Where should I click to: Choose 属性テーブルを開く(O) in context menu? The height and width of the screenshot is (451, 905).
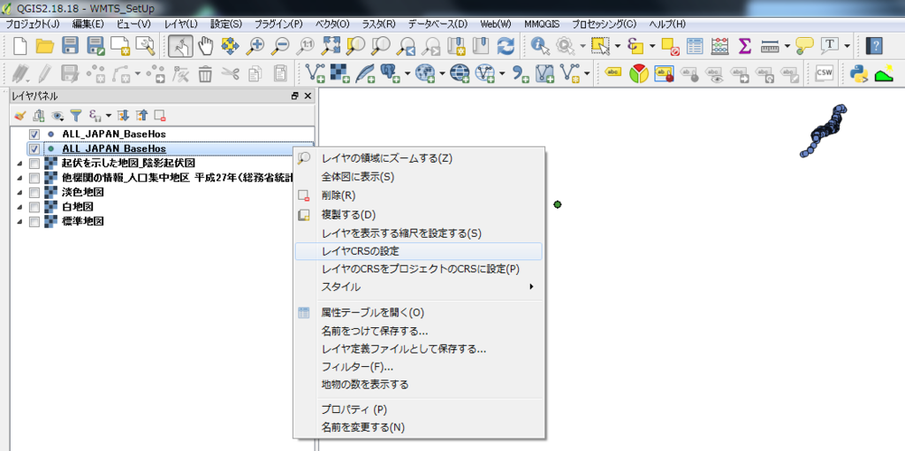418,313
